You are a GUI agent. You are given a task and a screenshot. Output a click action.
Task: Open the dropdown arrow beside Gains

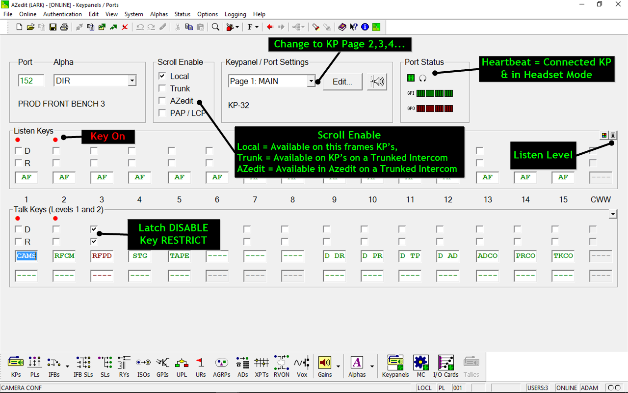tap(338, 366)
